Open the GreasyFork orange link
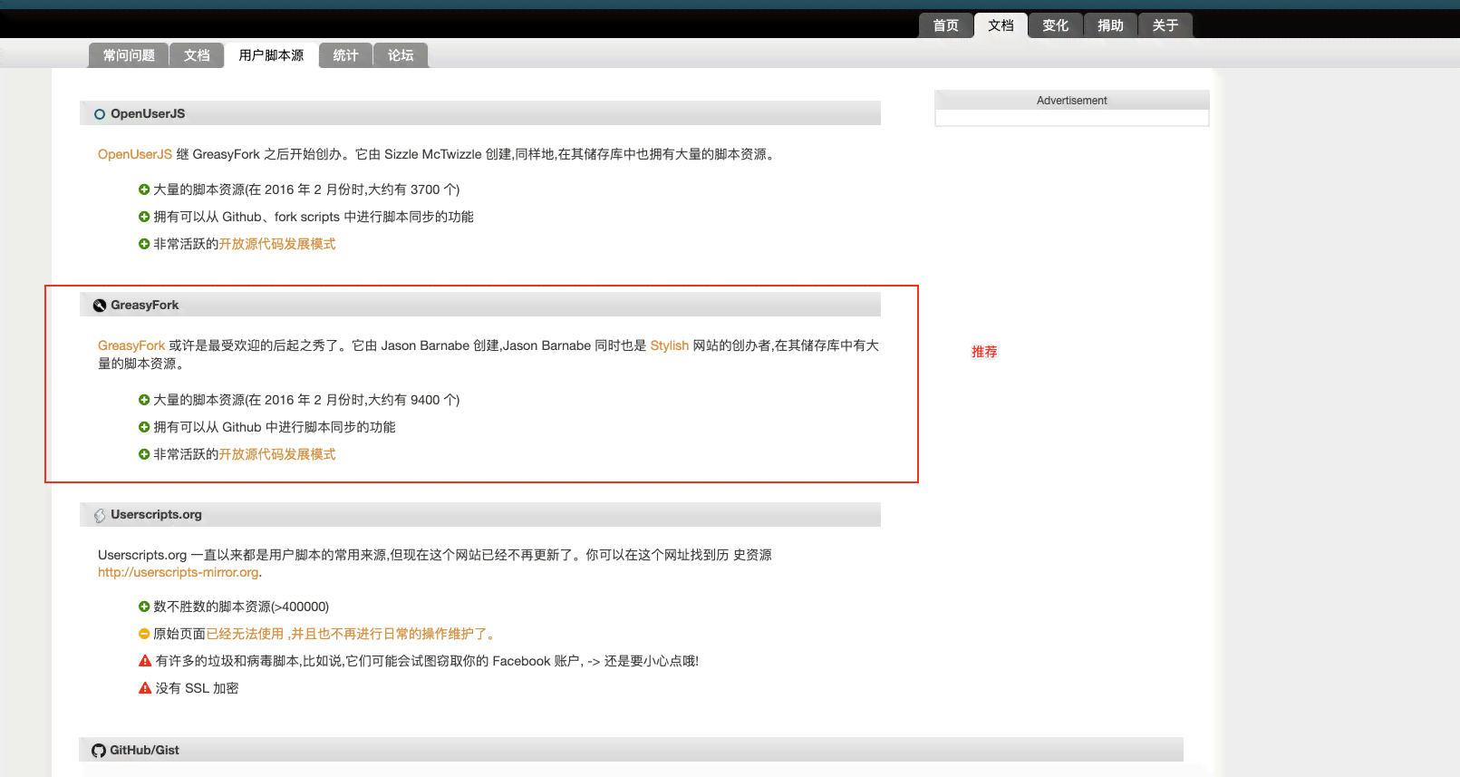1460x777 pixels. click(x=131, y=345)
